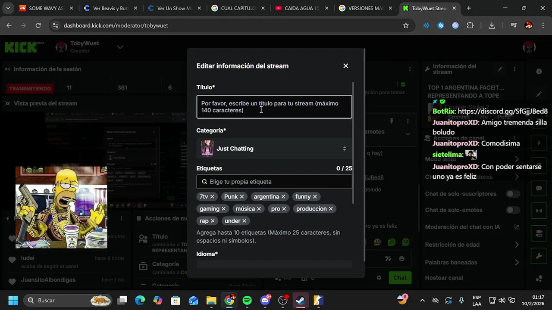Open a new browser tab
The height and width of the screenshot is (310, 552).
tap(469, 8)
